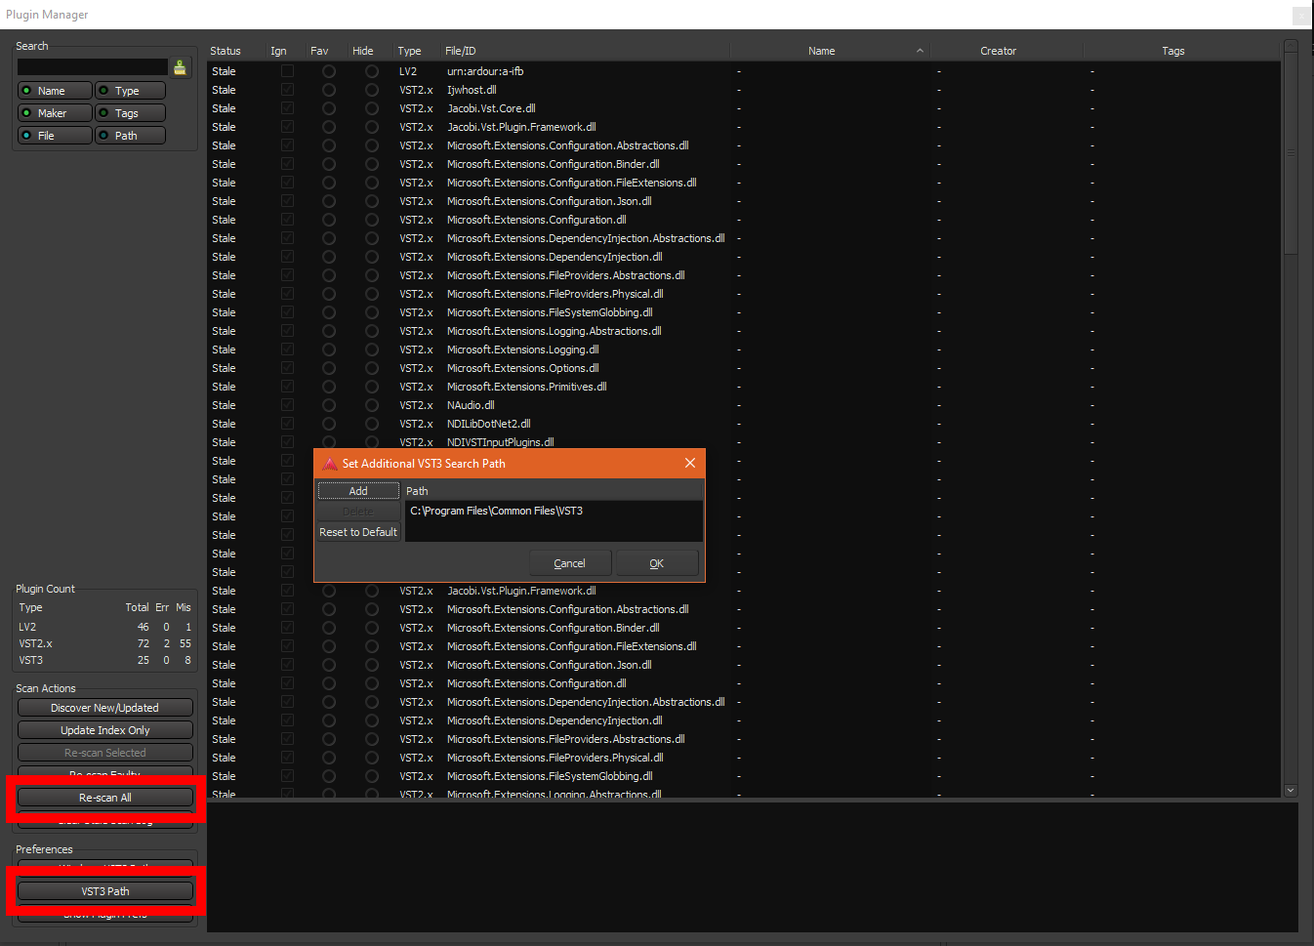Select the urn:ardour:a-ifb plugin row
Image resolution: width=1314 pixels, height=946 pixels.
(x=743, y=71)
